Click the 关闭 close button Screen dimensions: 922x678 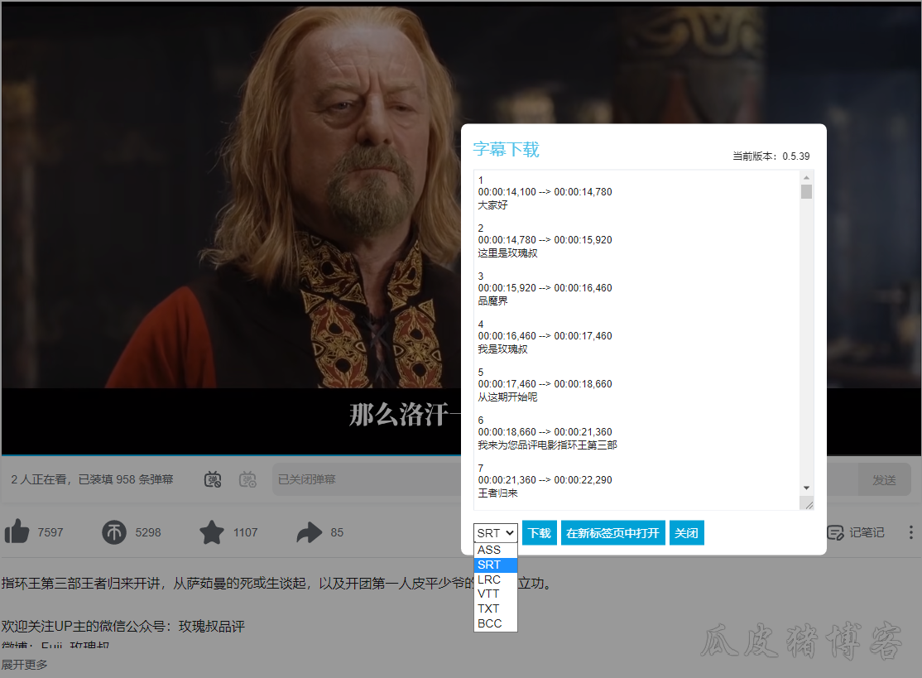(686, 533)
